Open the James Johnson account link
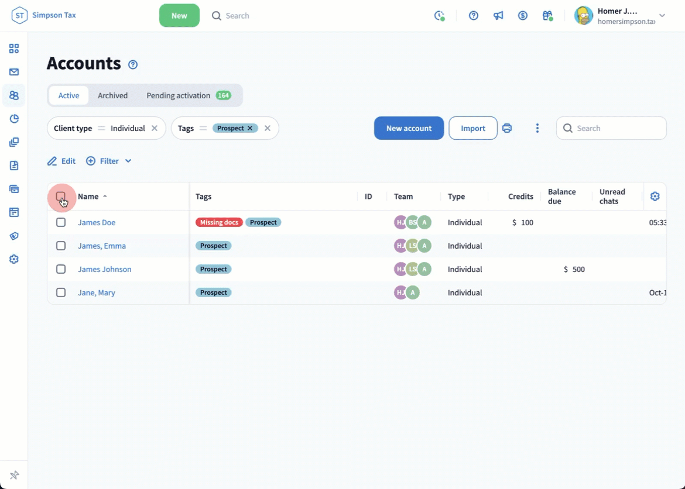Viewport: 685px width, 489px height. point(104,269)
